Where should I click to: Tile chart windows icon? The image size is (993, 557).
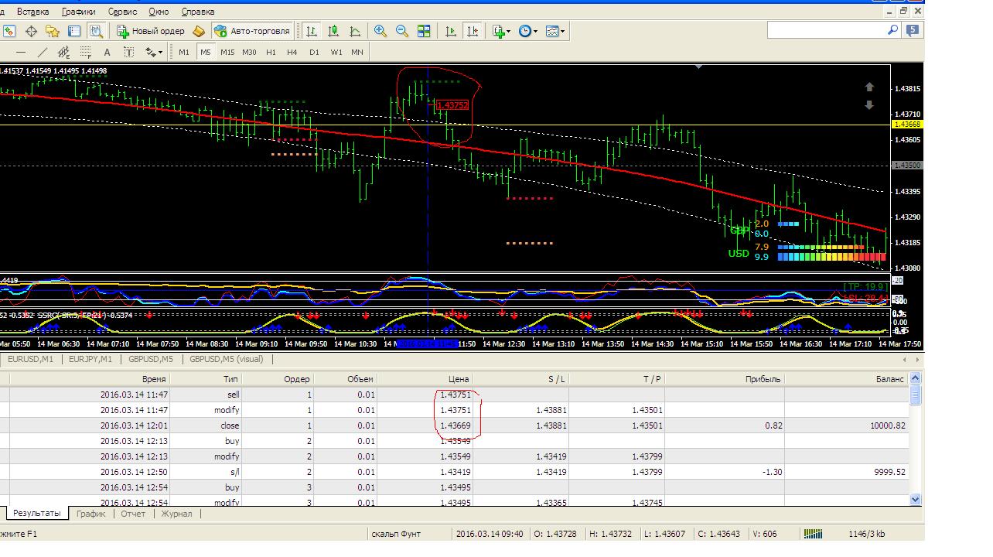click(x=424, y=31)
